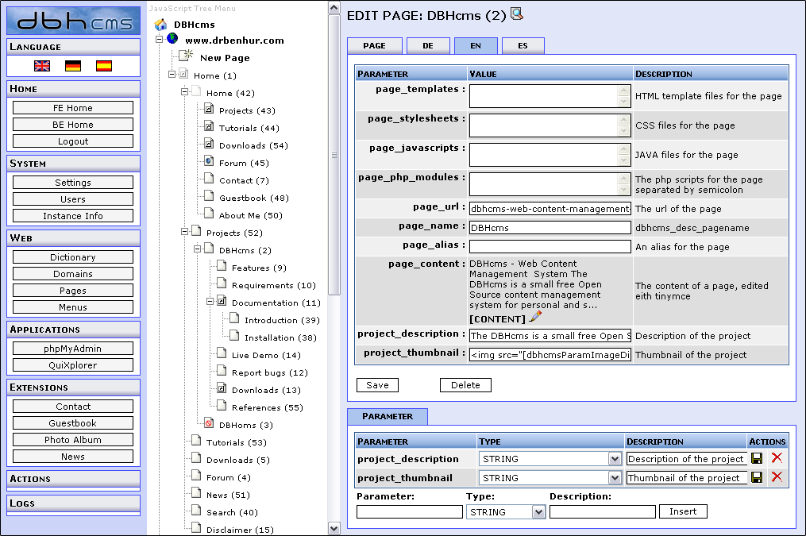The width and height of the screenshot is (806, 536).
Task: Click the DBHcms root house icon
Action: pyautogui.click(x=161, y=24)
